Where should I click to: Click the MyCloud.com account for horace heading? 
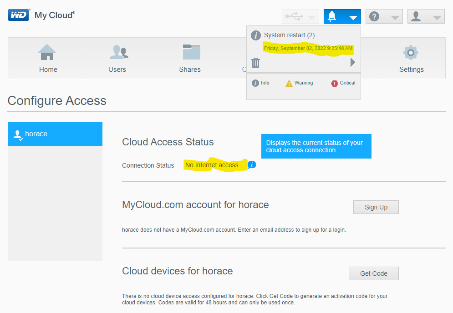point(195,204)
